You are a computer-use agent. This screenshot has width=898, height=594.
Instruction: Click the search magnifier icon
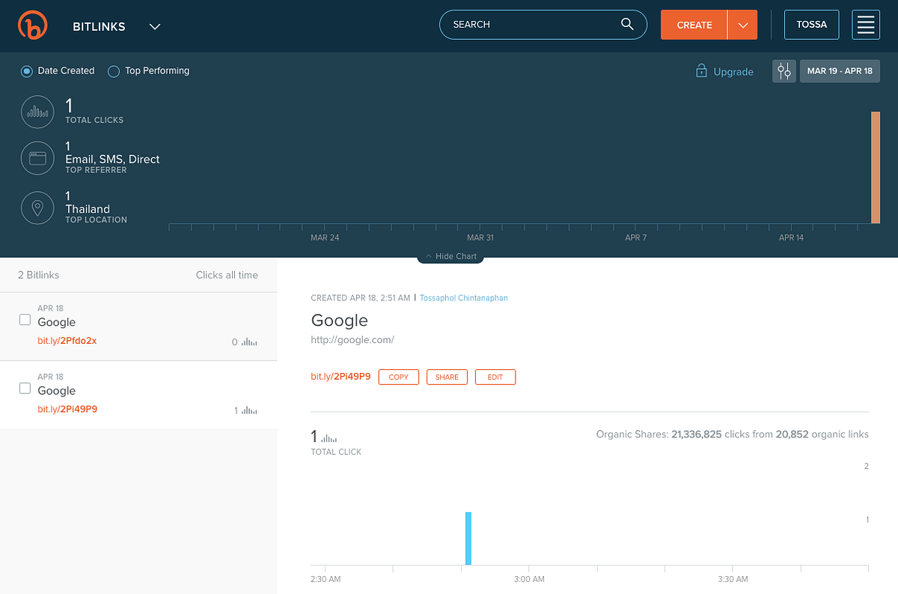click(627, 24)
